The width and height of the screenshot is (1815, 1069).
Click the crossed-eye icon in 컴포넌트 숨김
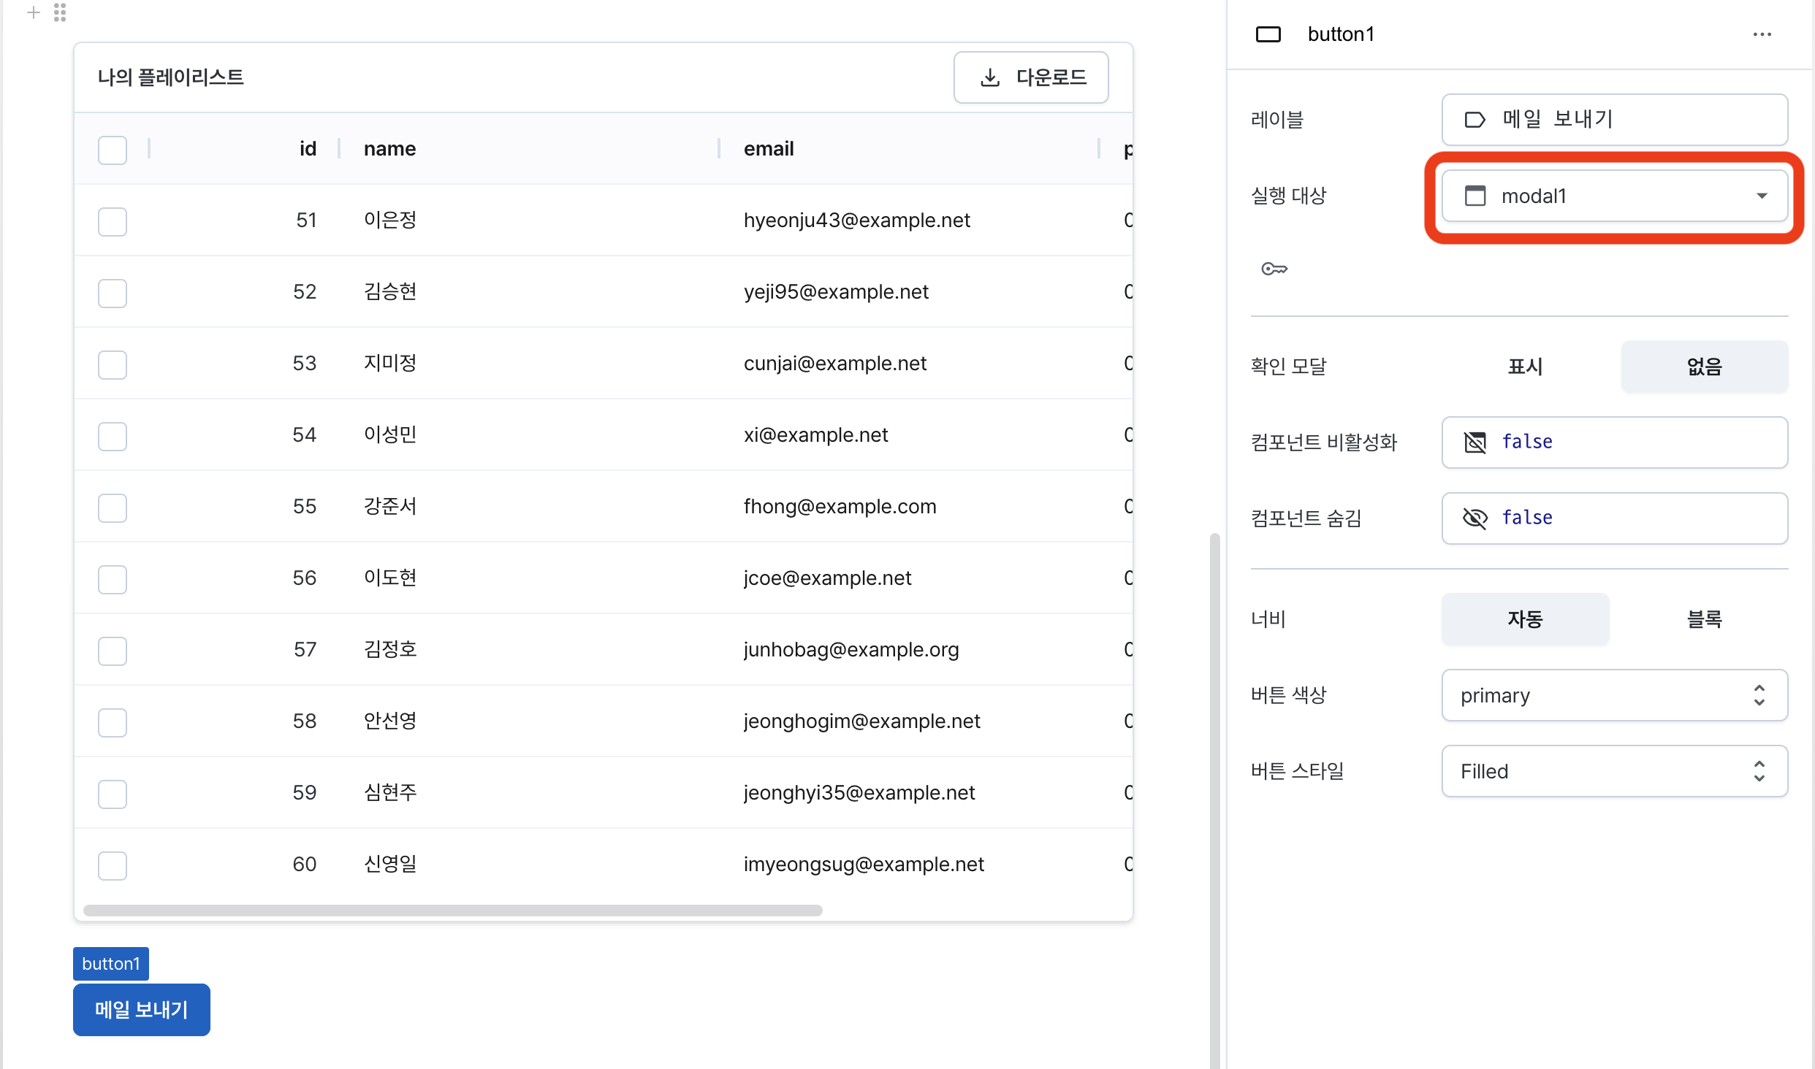[1475, 518]
